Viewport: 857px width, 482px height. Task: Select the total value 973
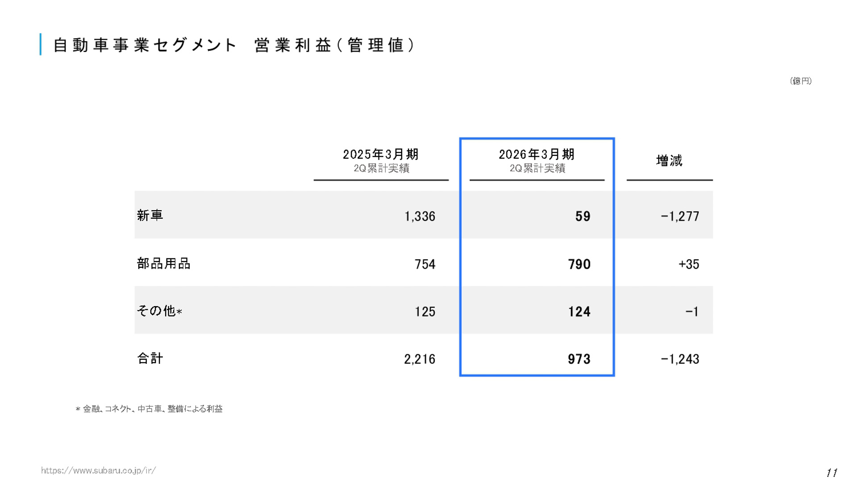coord(579,359)
